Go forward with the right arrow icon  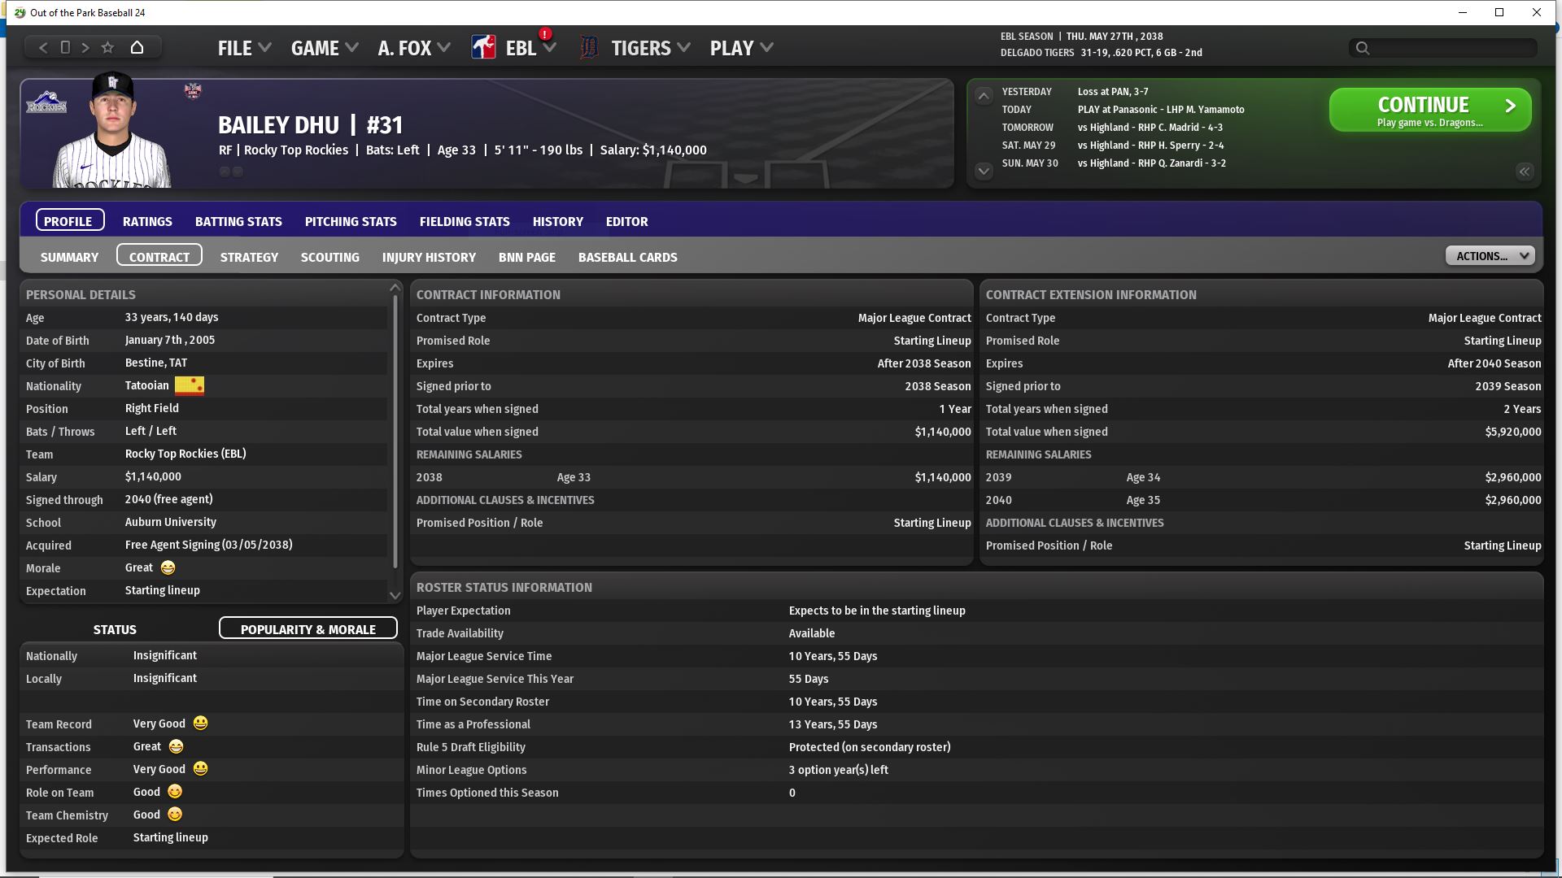85,48
